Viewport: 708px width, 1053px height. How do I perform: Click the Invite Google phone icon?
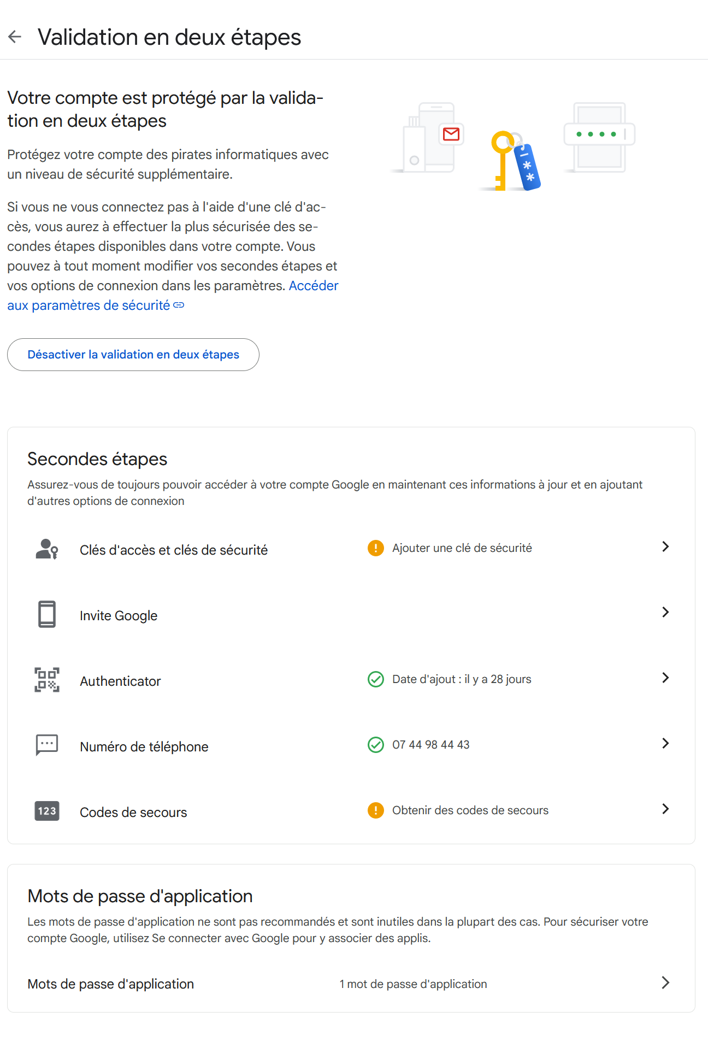47,615
